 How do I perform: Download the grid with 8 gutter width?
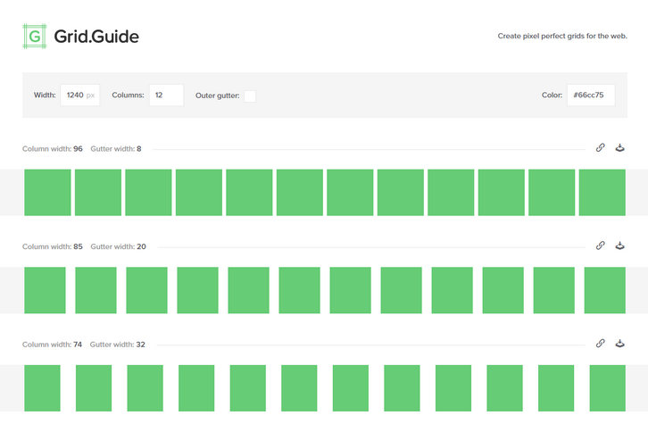click(620, 148)
